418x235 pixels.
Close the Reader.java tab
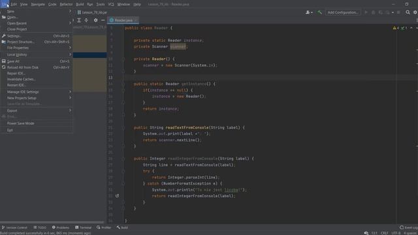click(x=136, y=20)
